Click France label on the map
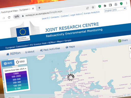The width and height of the screenshot is (131, 98). (x=63, y=86)
